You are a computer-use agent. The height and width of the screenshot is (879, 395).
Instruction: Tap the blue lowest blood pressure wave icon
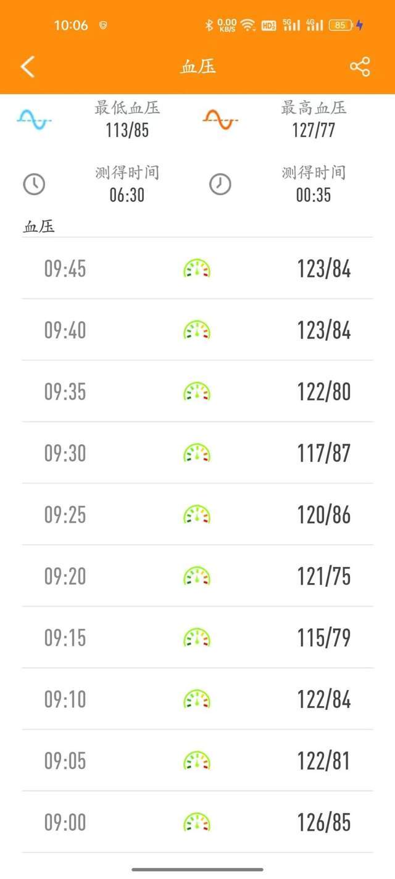click(35, 119)
